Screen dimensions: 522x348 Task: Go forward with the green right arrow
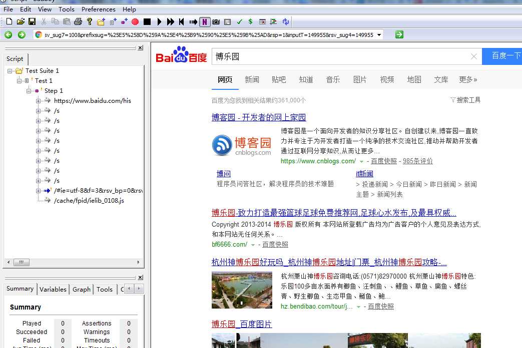click(22, 34)
